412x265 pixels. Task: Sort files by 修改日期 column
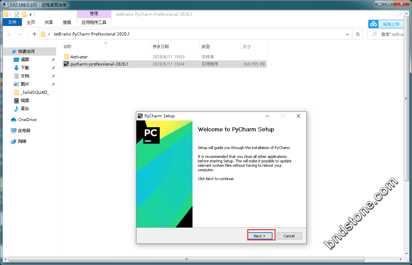(x=161, y=46)
